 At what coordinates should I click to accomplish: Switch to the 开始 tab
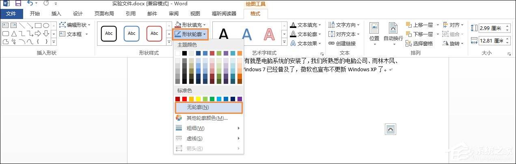35,13
